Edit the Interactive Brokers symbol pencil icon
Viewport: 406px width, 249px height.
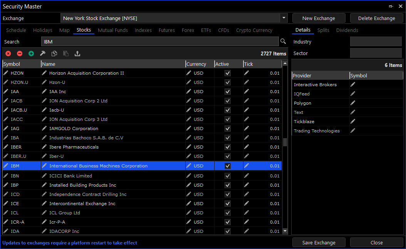pyautogui.click(x=353, y=85)
